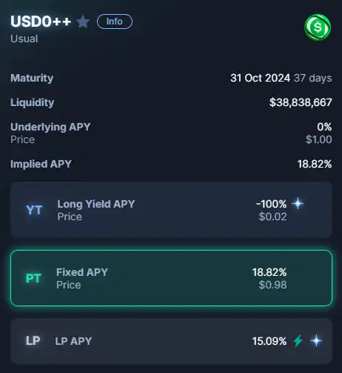Click the 18.82% Implied APY value
Screen dimensions: 342x373
(x=315, y=164)
